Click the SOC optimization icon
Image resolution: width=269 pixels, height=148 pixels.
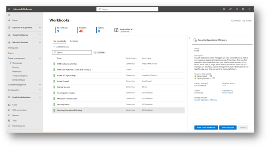pyautogui.click(x=9, y=110)
